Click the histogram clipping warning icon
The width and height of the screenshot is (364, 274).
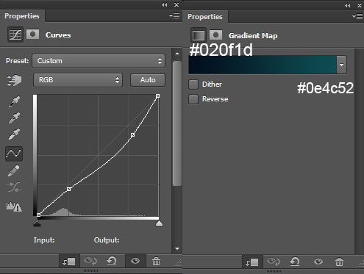pos(14,206)
